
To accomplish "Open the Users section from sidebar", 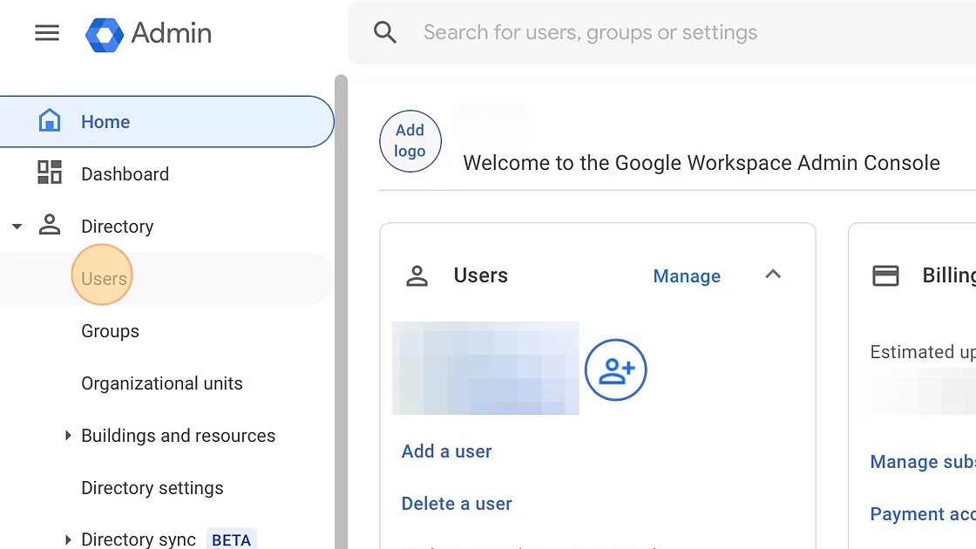I will click(x=102, y=278).
